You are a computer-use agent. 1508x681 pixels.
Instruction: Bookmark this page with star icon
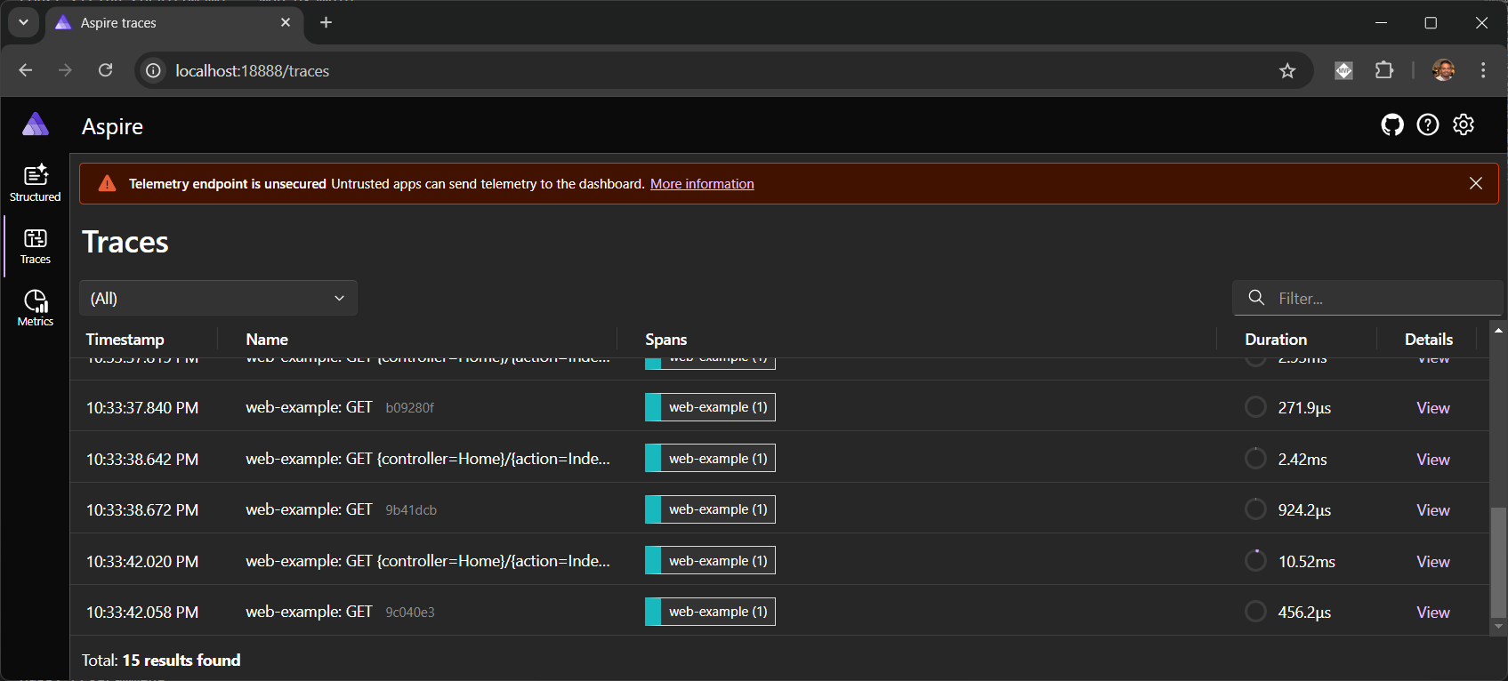pyautogui.click(x=1287, y=70)
